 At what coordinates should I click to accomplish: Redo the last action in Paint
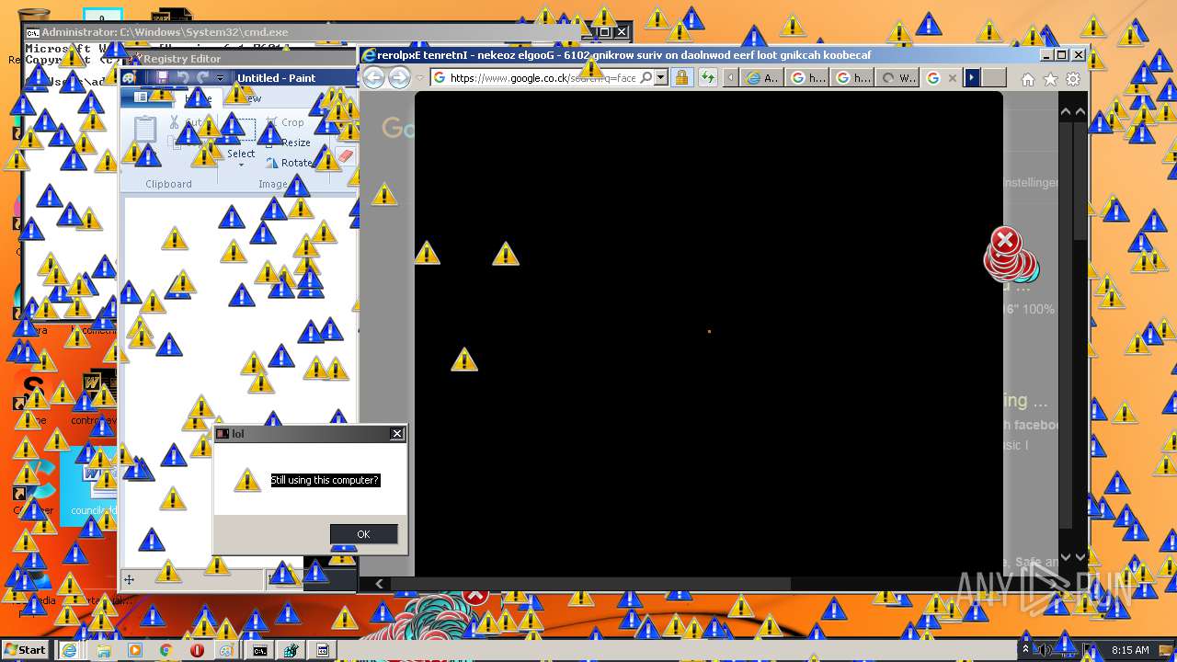[x=202, y=78]
